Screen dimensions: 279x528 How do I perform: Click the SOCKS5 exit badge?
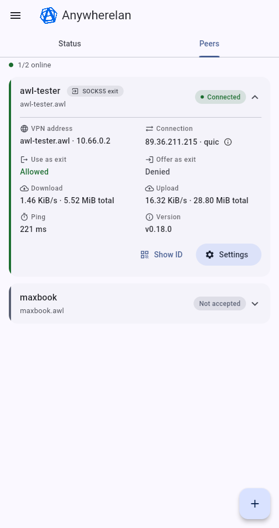click(x=95, y=91)
